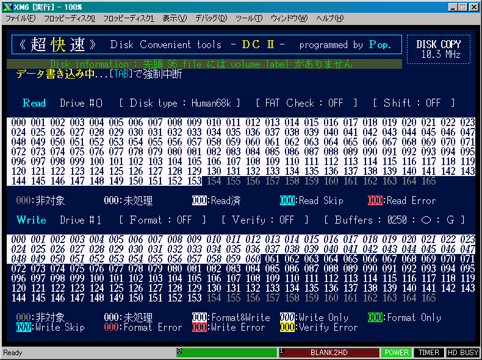This screenshot has height=360, width=482.
Task: Click the Ready status bar text
Action: 13,353
